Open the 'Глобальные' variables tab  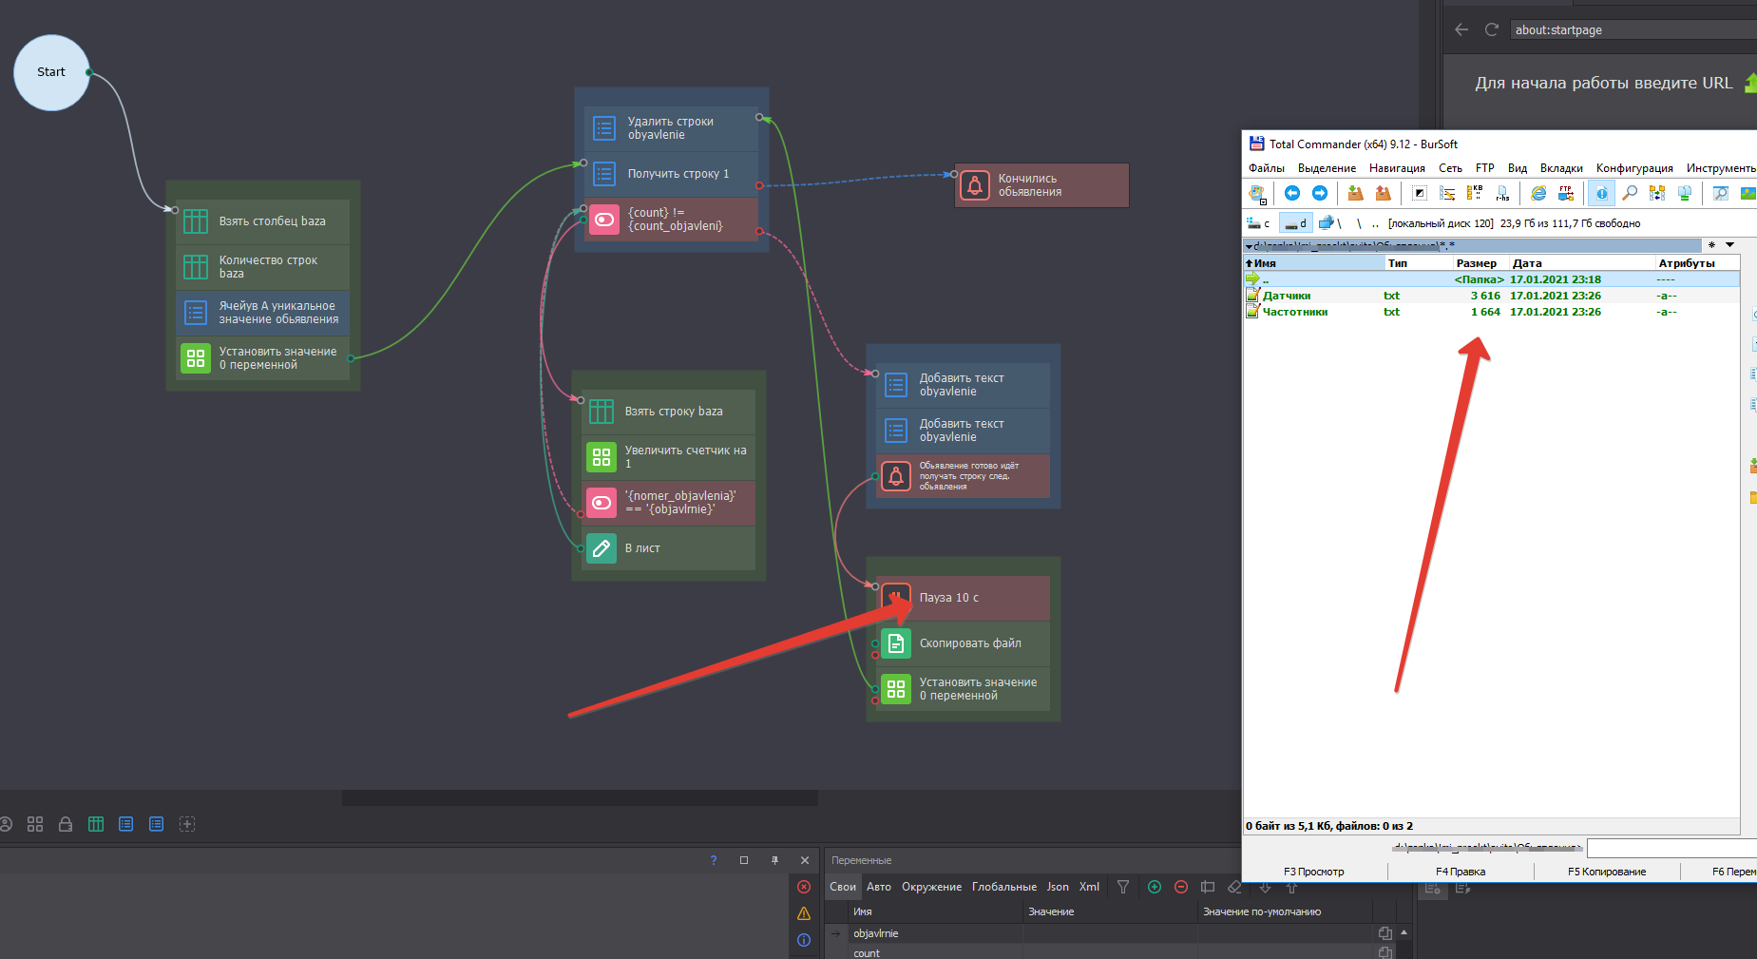pyautogui.click(x=1004, y=887)
